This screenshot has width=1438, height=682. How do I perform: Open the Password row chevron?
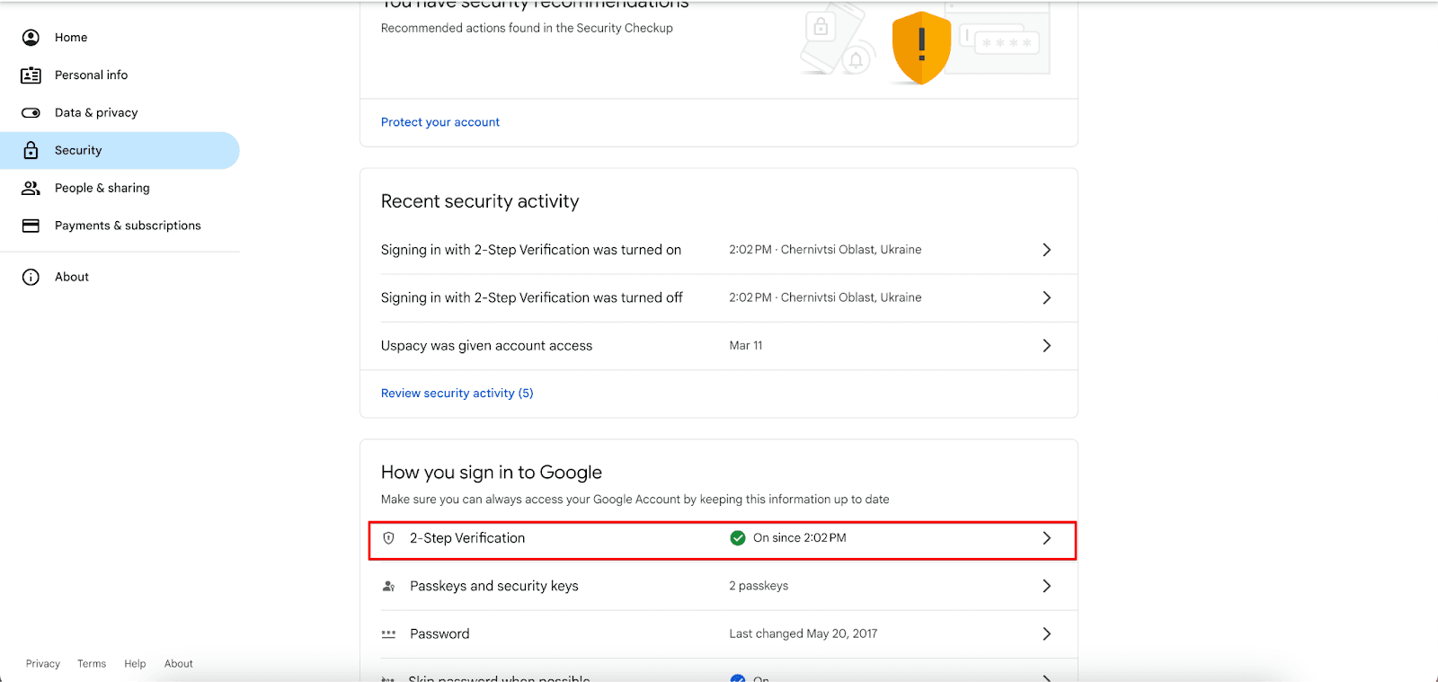[1046, 634]
